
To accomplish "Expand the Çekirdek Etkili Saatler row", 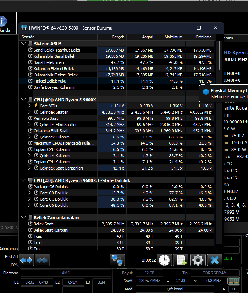I will tap(29, 124).
